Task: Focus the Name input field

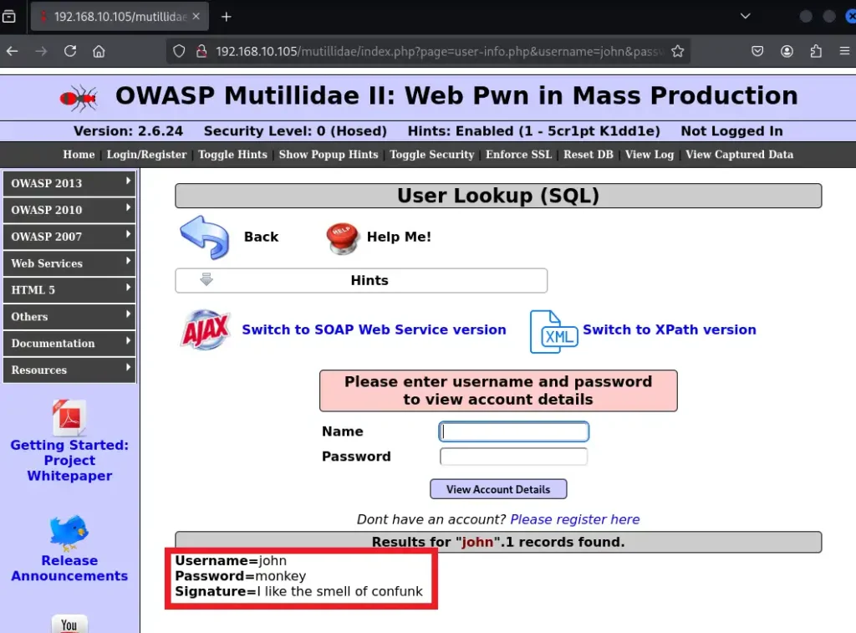Action: [514, 431]
